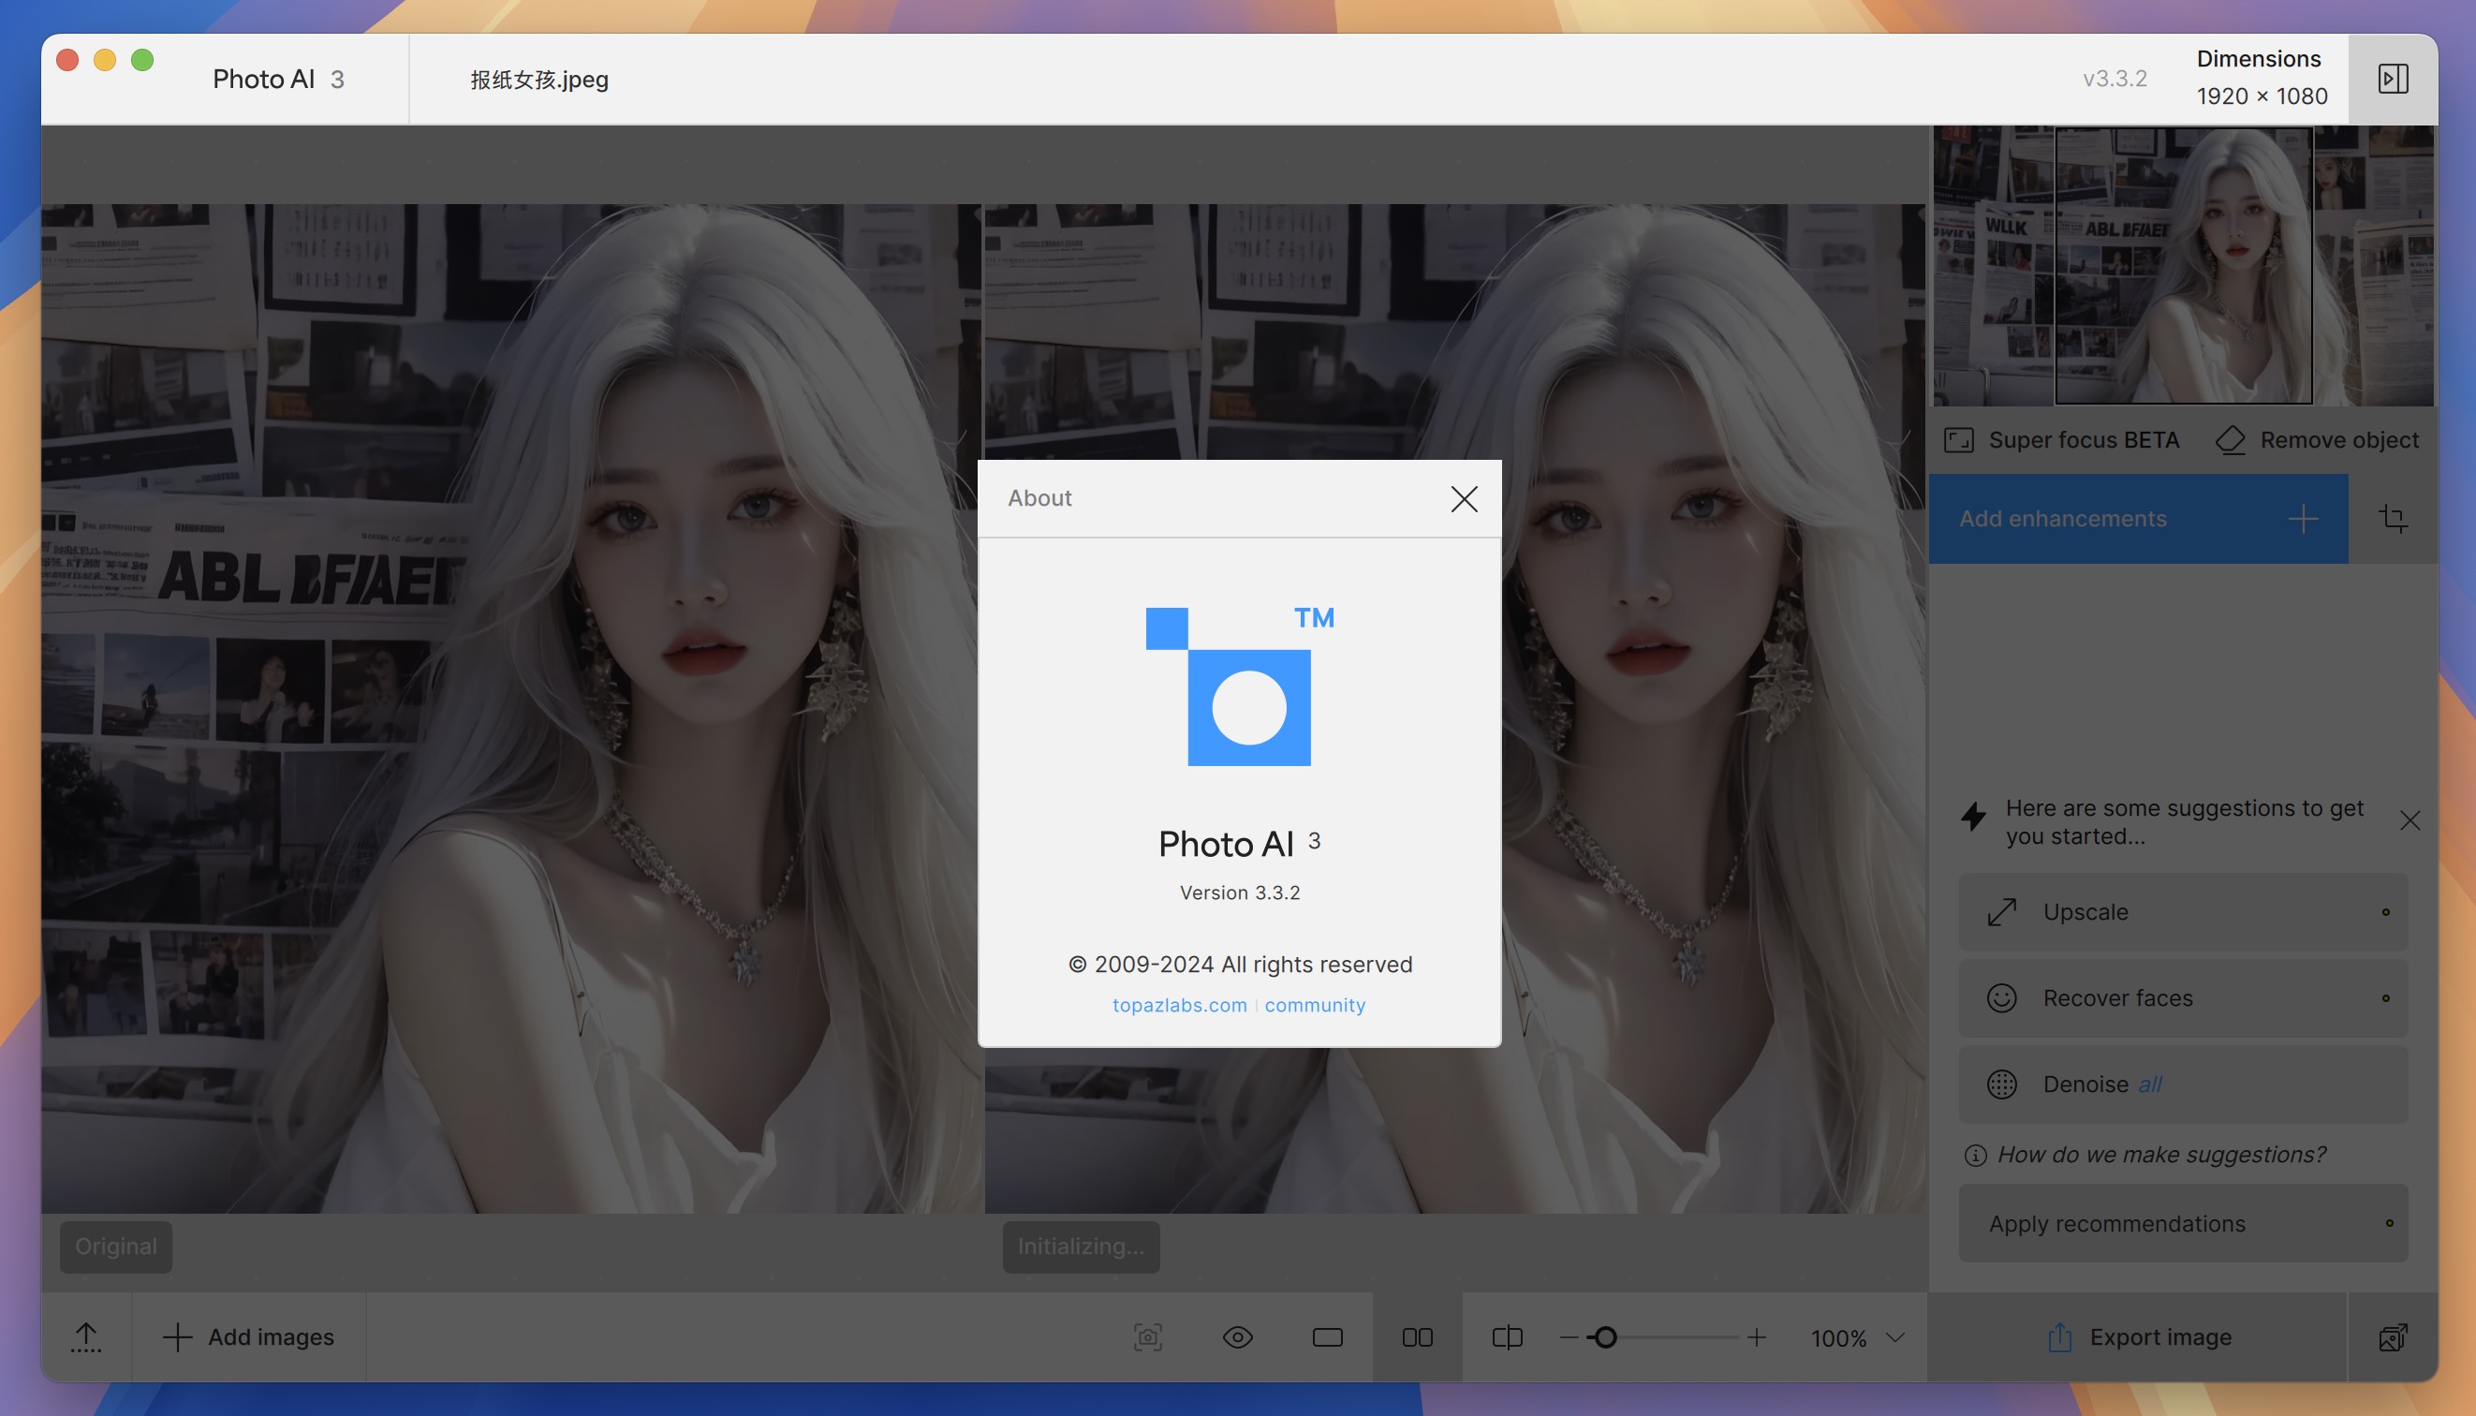Click the copyright 2009-2024 text
The width and height of the screenshot is (2476, 1416).
point(1239,965)
